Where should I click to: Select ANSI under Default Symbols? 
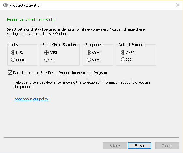(x=127, y=53)
